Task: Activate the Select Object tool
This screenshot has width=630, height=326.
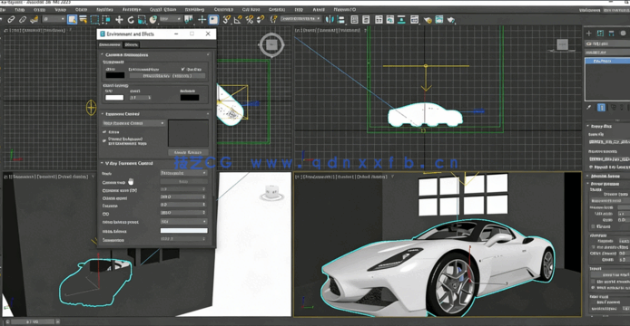Action: 73,19
